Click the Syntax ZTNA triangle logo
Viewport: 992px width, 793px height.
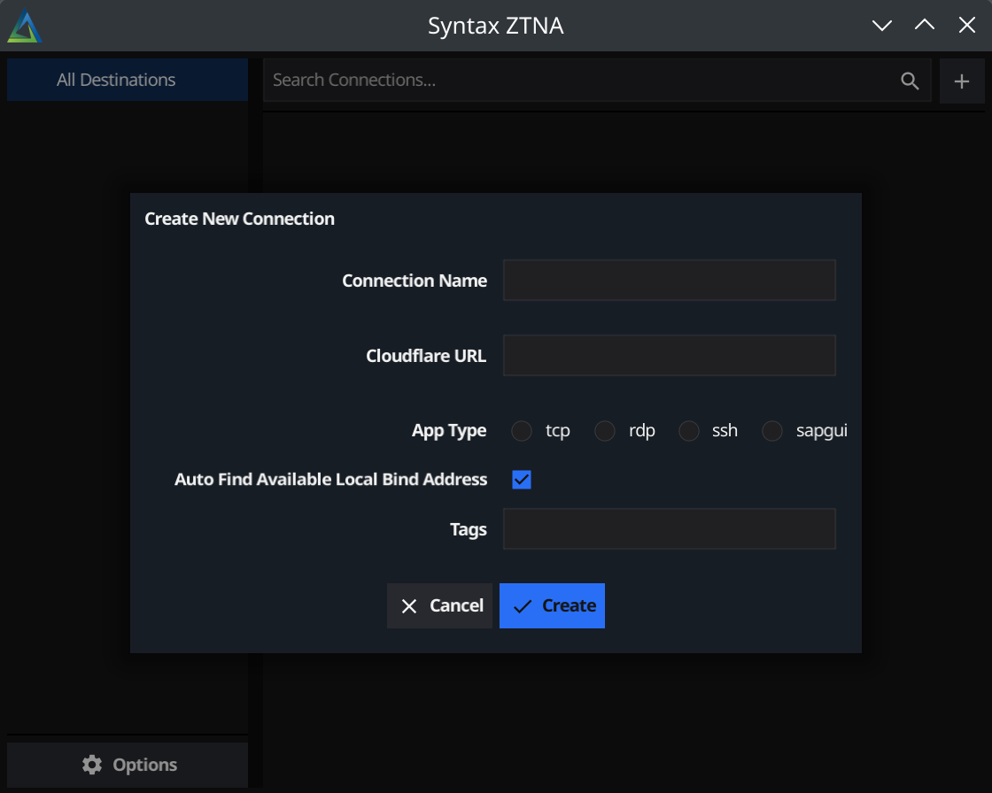pyautogui.click(x=25, y=27)
